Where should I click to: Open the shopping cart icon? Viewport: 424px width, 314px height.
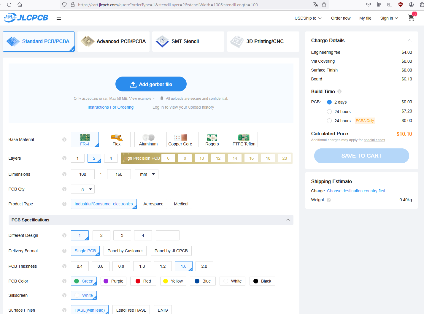[411, 18]
